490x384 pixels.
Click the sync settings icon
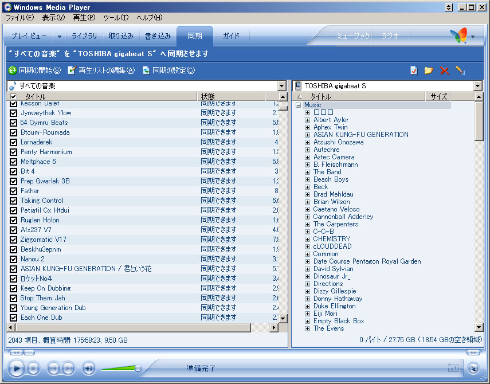146,70
